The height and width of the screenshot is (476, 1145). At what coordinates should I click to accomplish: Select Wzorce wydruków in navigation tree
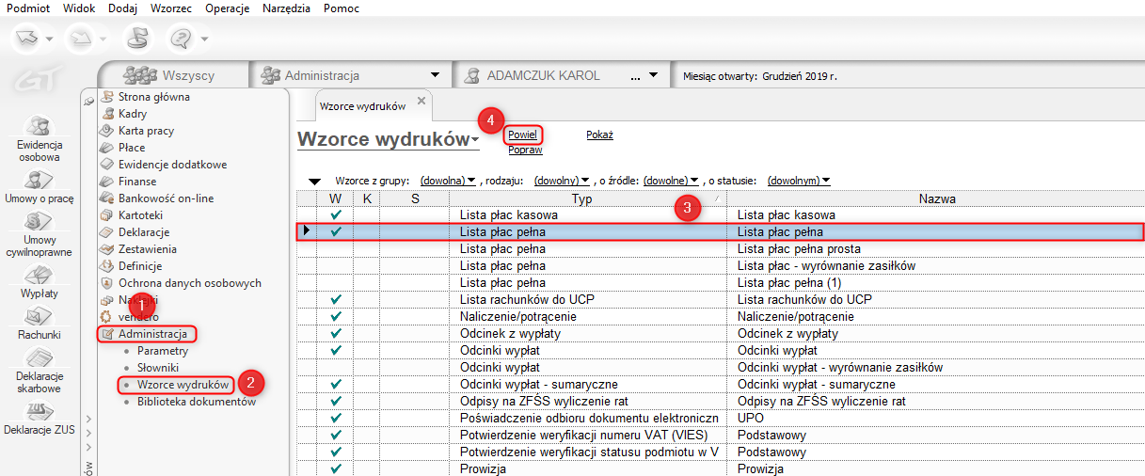coord(183,385)
